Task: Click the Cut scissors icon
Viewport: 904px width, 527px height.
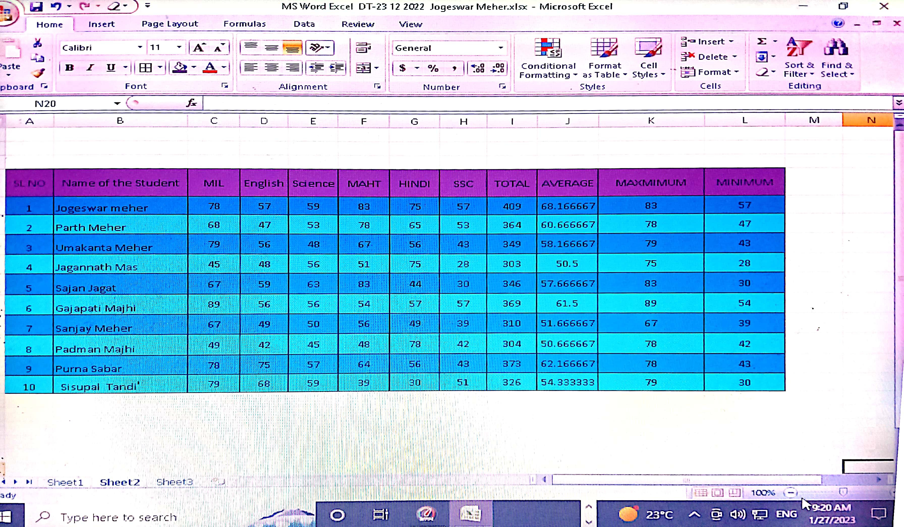Action: [37, 43]
